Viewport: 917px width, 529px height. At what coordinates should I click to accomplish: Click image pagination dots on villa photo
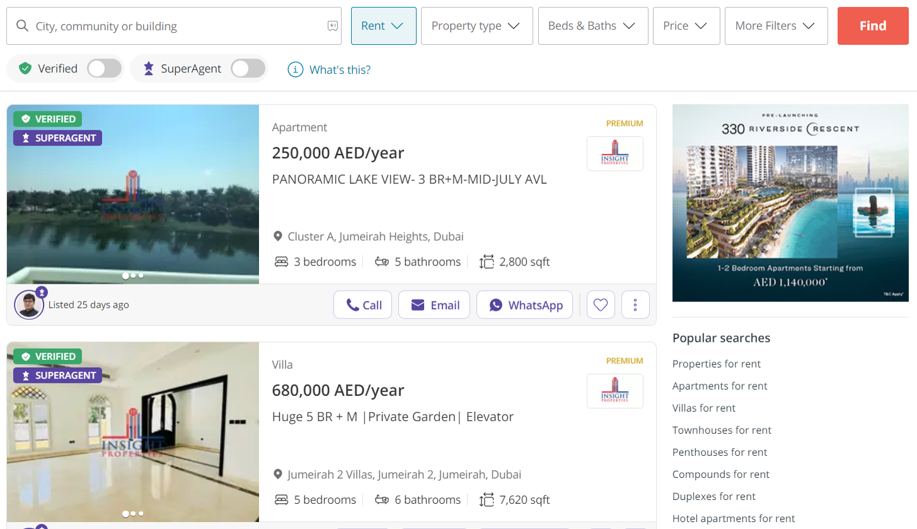coord(133,513)
